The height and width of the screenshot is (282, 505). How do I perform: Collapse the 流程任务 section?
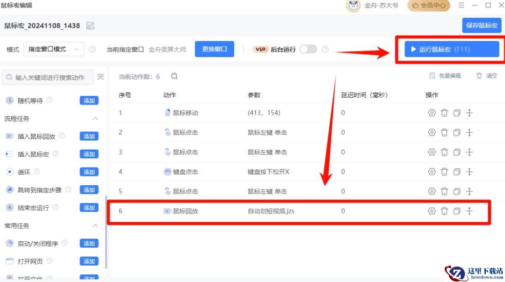tap(95, 119)
